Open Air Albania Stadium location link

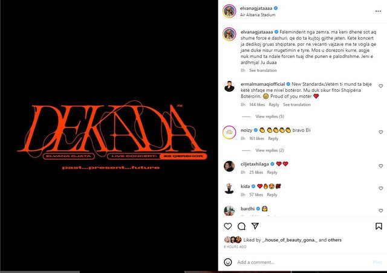[258, 14]
